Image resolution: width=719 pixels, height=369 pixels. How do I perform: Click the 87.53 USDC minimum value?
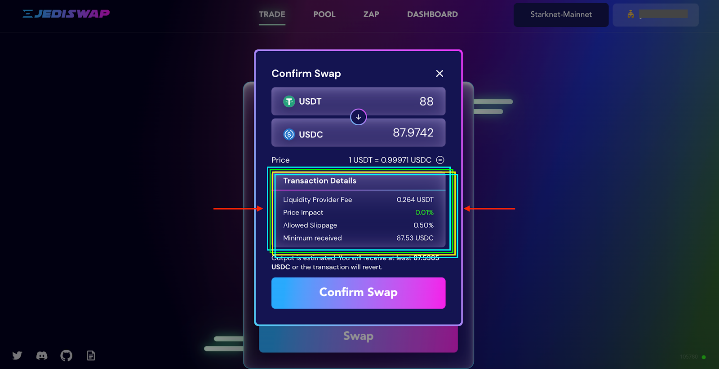(415, 238)
